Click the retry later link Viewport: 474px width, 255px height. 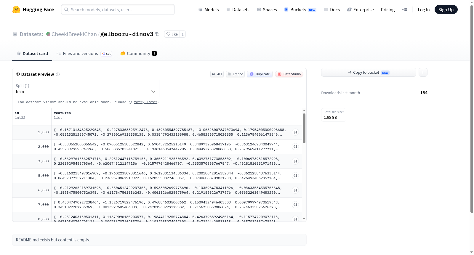click(x=145, y=102)
